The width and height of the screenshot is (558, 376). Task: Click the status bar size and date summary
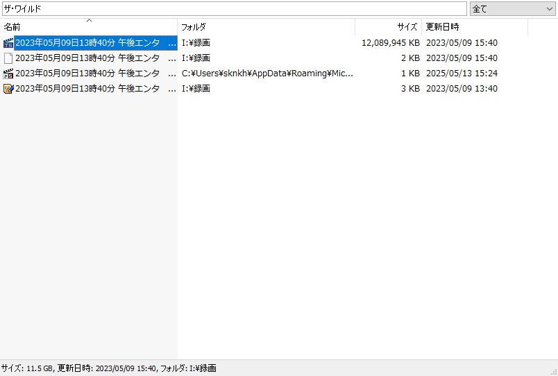tap(108, 368)
